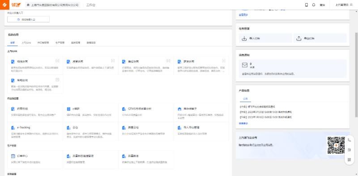Switch to the 数据报表 tab
This screenshot has width=358, height=176.
[x=91, y=42]
